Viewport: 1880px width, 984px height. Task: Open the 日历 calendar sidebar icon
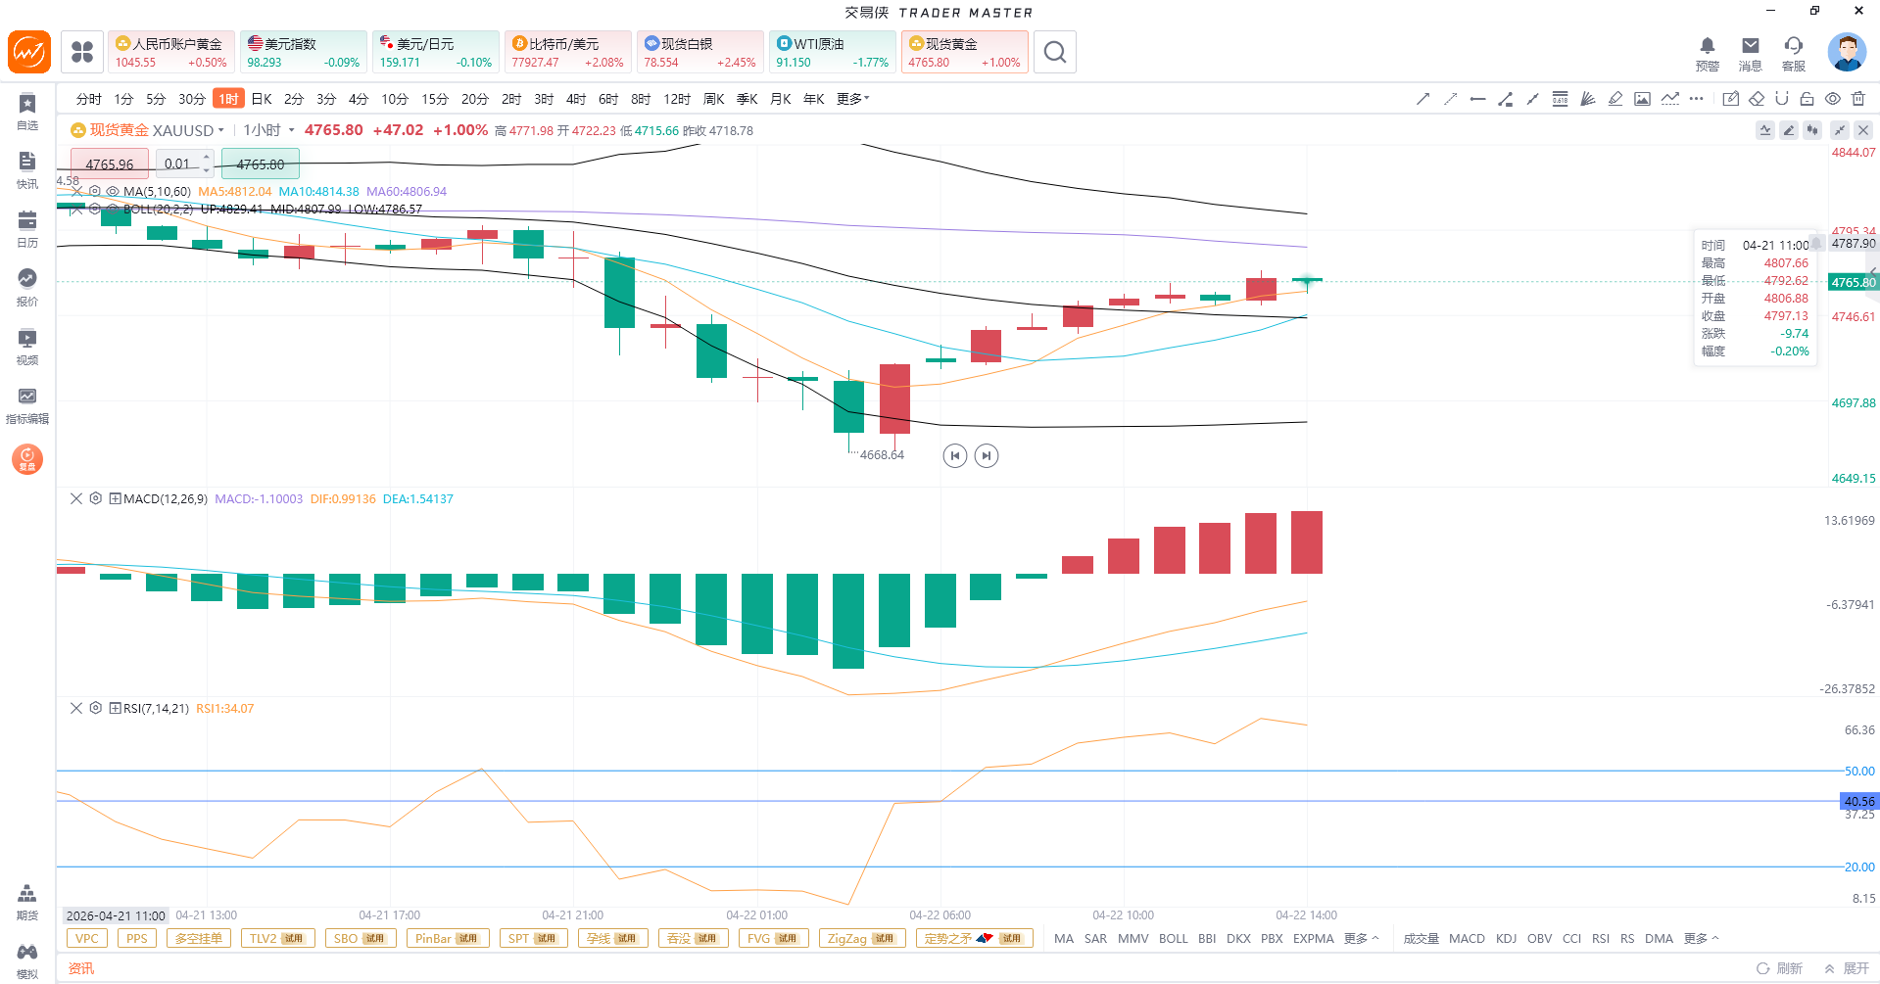click(27, 228)
